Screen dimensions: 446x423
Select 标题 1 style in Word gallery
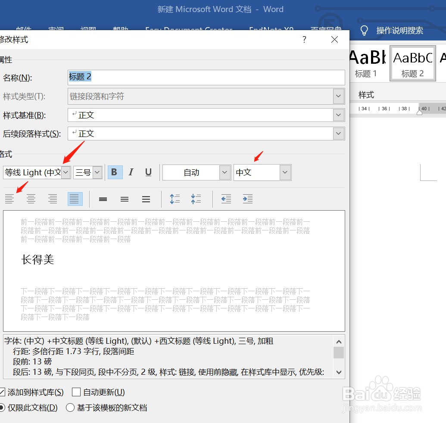point(367,64)
